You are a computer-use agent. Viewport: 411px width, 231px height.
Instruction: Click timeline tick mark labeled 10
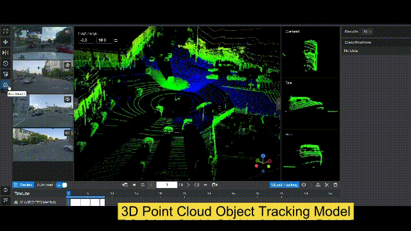(112, 194)
